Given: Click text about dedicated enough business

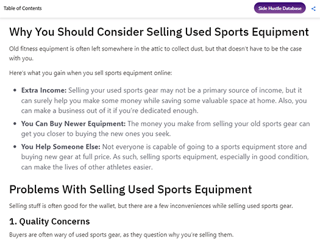Looking at the screenshot, I should click(110, 110).
